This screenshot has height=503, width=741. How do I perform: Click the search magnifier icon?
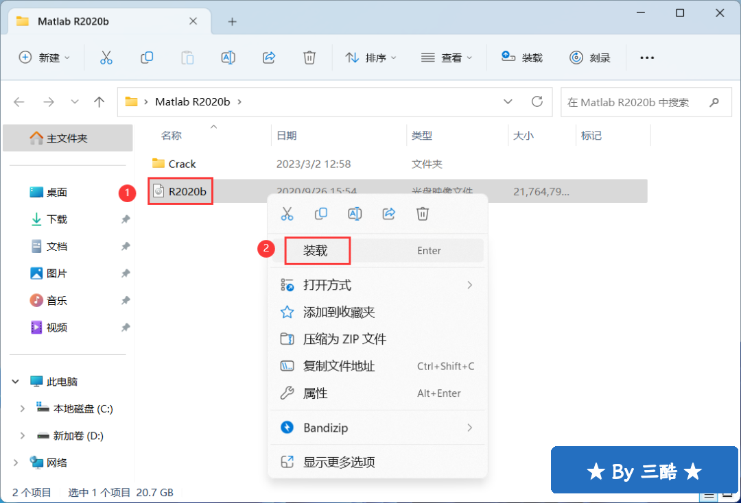[x=714, y=102]
